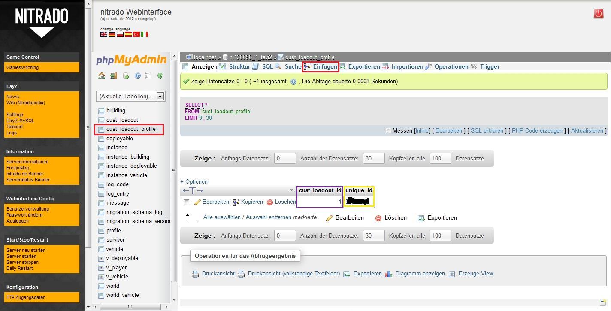Open the phpMyAdmin query window icon
The height and width of the screenshot is (311, 611).
[x=126, y=76]
